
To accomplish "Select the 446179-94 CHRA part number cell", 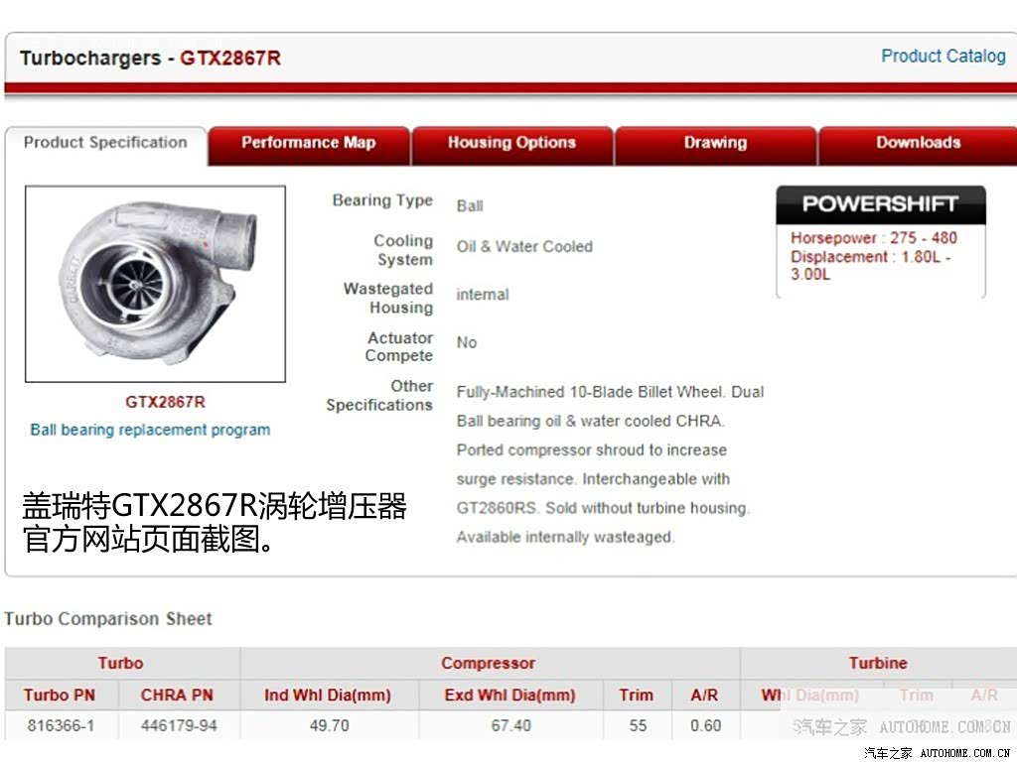I will pyautogui.click(x=179, y=725).
